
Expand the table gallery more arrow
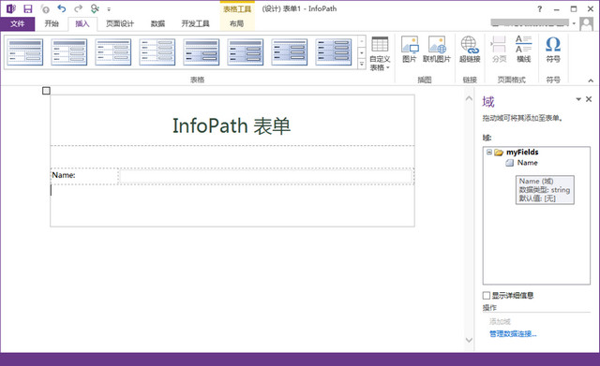(362, 64)
